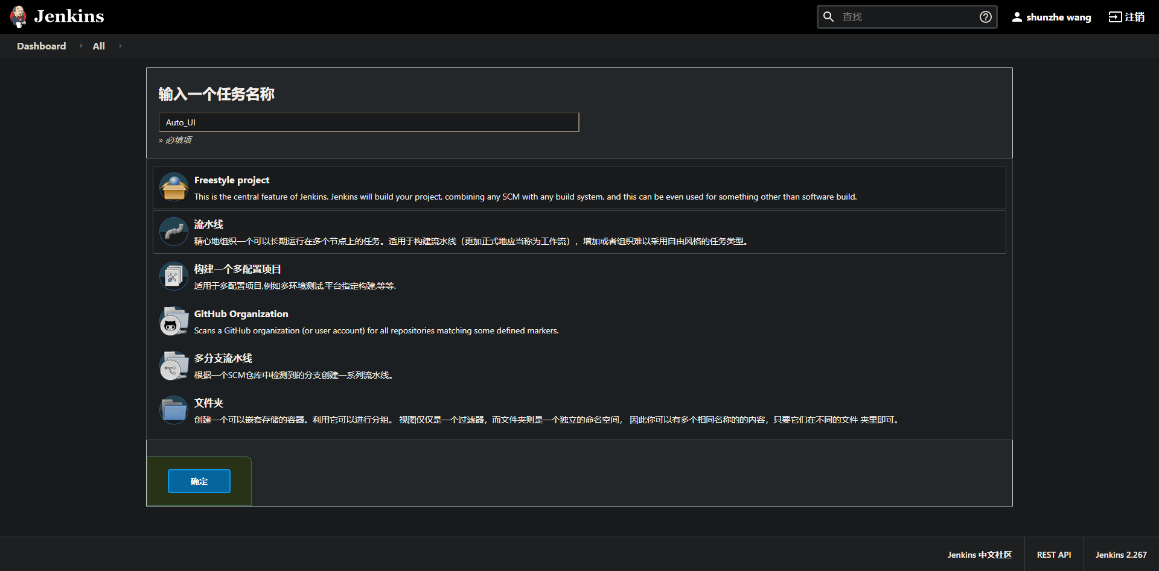
Task: Click the description starting 精心地组织
Action: click(471, 242)
